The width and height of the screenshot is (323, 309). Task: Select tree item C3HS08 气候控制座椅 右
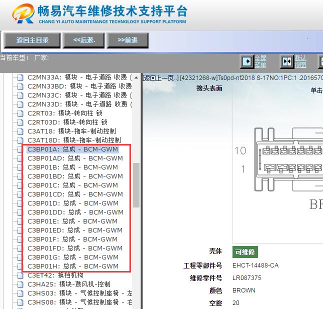(x=79, y=302)
